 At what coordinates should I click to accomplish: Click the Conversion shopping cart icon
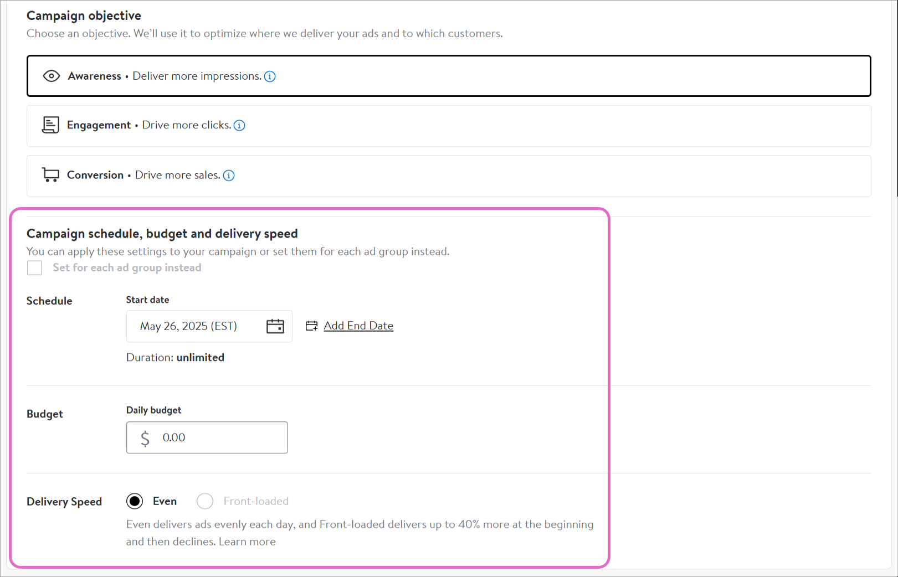click(50, 175)
